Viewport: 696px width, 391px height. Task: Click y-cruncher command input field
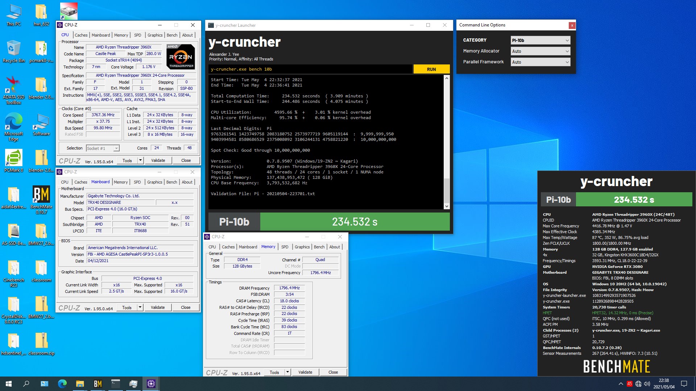tap(310, 69)
